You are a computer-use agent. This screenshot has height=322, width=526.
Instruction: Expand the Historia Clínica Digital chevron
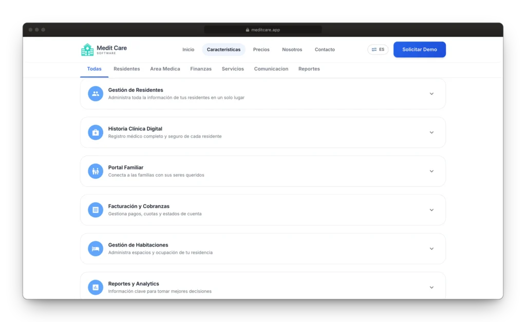[431, 132]
